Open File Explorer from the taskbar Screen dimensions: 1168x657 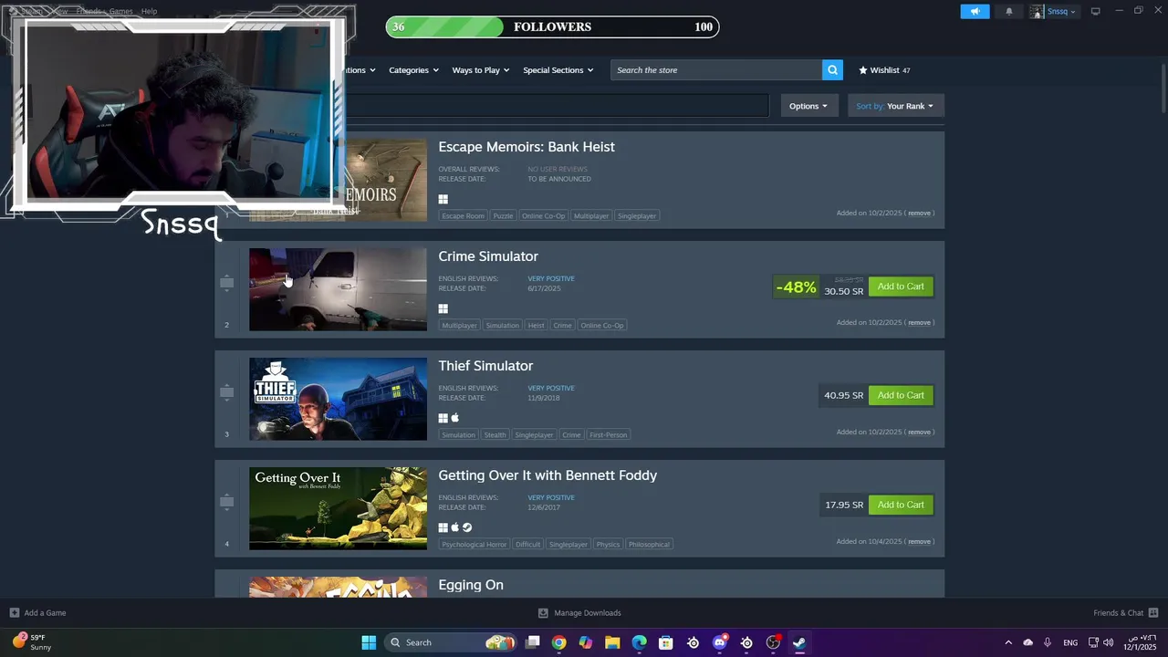[612, 642]
